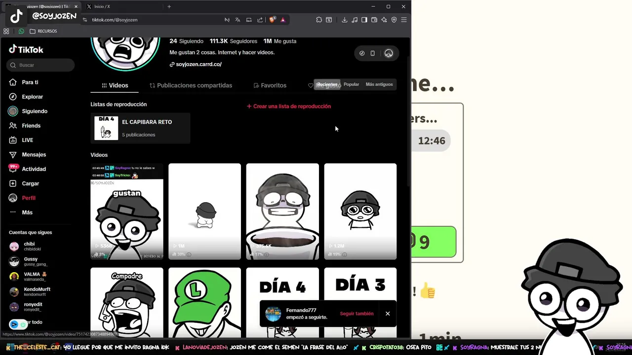Switch to Publicaciones compartidas tab
This screenshot has height=355, width=632.
[x=191, y=85]
